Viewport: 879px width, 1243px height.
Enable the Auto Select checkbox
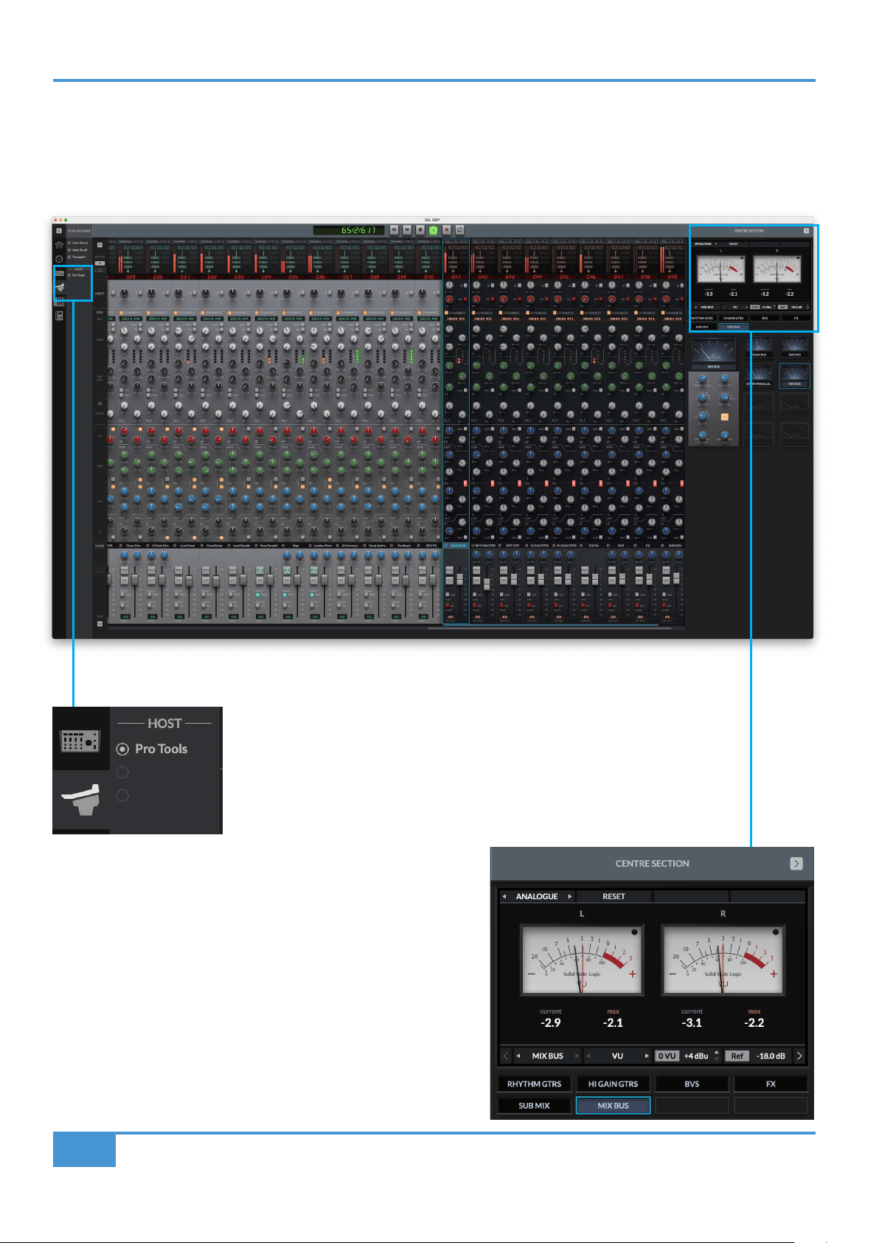coord(69,243)
